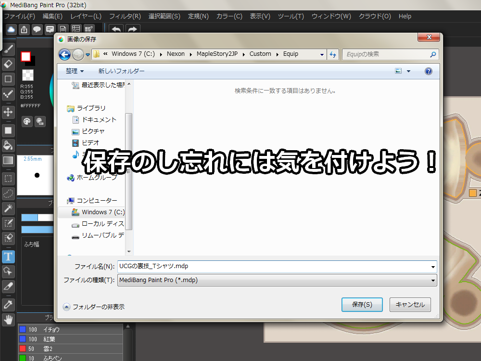Open the view options dropdown arrow
481x361 pixels.
tap(408, 71)
